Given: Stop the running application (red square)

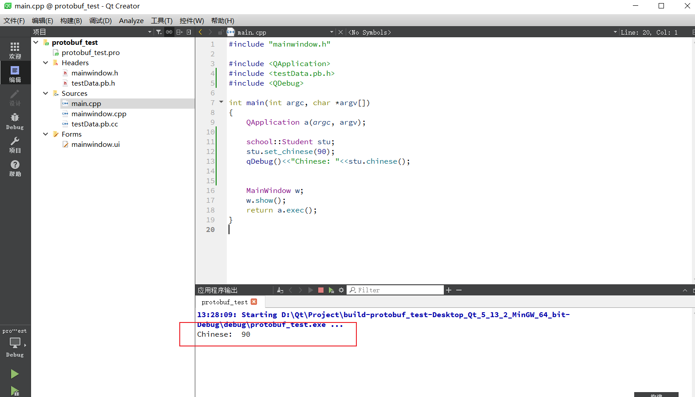Looking at the screenshot, I should tap(321, 290).
